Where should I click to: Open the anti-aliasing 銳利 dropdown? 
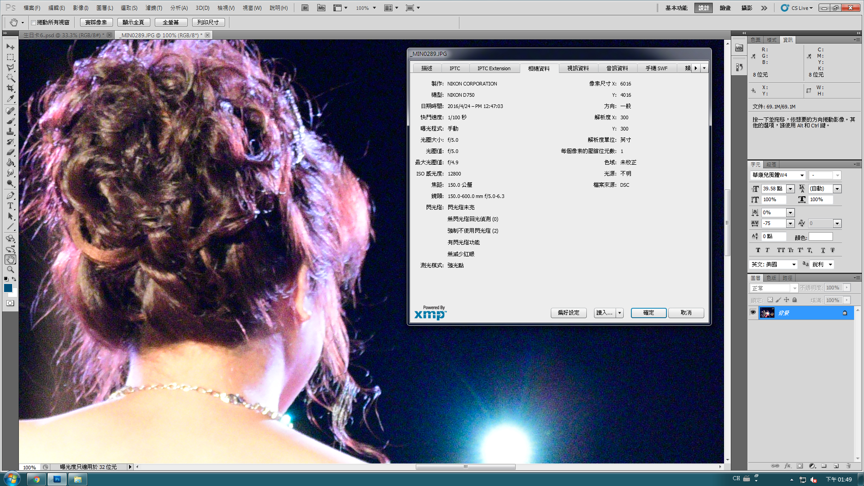tap(830, 264)
